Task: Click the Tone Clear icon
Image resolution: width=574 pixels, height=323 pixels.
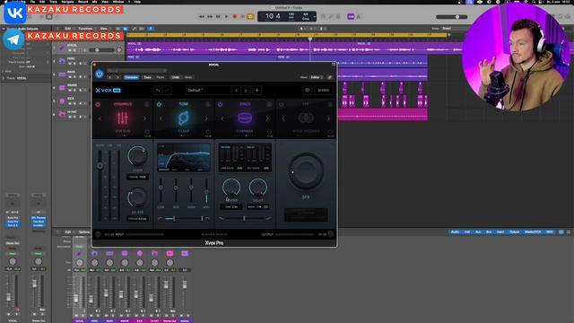Action: [183, 118]
